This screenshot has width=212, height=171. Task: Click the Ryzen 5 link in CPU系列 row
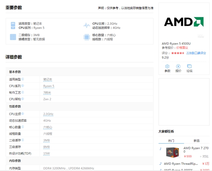[x=49, y=86]
